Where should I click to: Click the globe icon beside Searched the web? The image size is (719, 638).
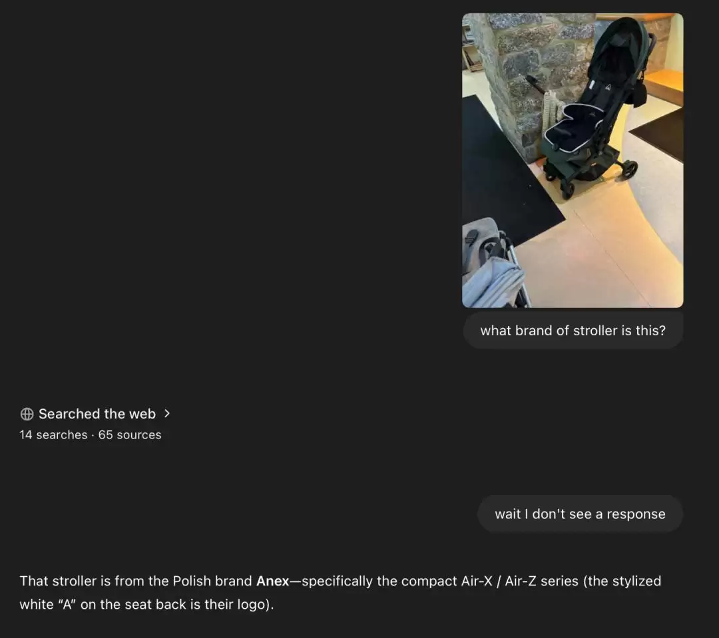pos(27,414)
